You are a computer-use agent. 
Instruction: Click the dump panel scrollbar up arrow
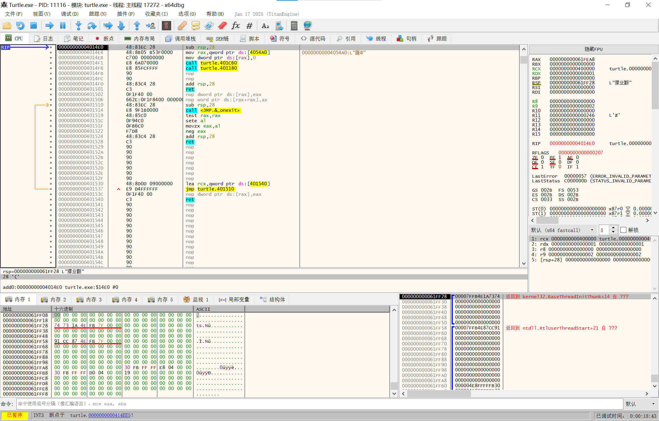tap(394, 310)
